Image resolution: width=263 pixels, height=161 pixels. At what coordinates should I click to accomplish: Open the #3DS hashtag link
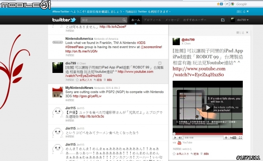[141, 43]
